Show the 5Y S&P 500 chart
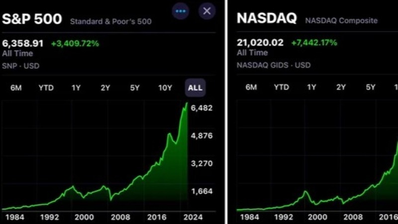The height and width of the screenshot is (224, 398). coord(135,88)
